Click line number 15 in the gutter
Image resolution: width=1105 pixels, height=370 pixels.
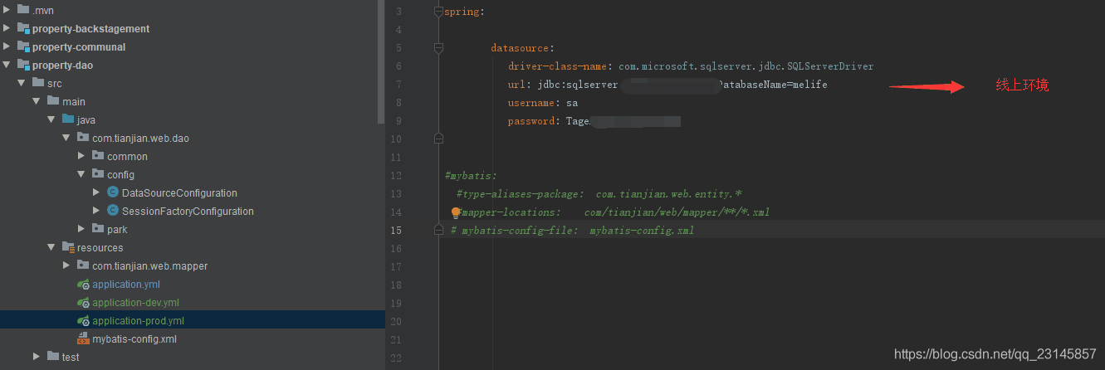tap(396, 231)
